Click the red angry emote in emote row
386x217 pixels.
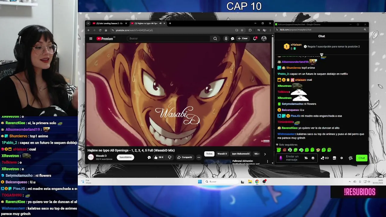pos(284,150)
